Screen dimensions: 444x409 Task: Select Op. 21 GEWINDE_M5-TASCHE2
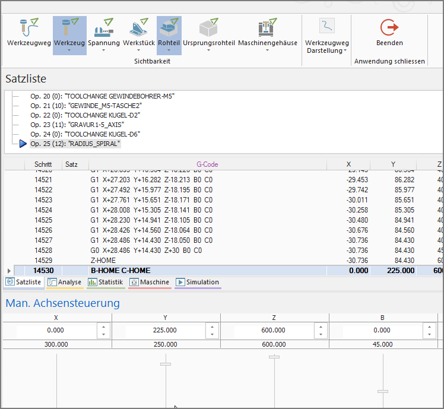click(86, 106)
